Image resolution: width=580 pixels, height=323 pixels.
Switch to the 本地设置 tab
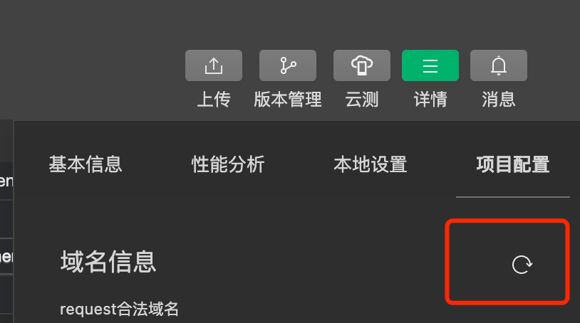(371, 164)
